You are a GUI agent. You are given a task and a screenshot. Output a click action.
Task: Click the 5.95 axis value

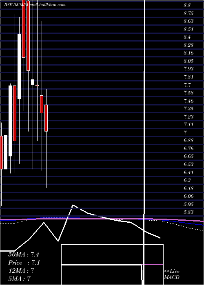pyautogui.click(x=188, y=204)
